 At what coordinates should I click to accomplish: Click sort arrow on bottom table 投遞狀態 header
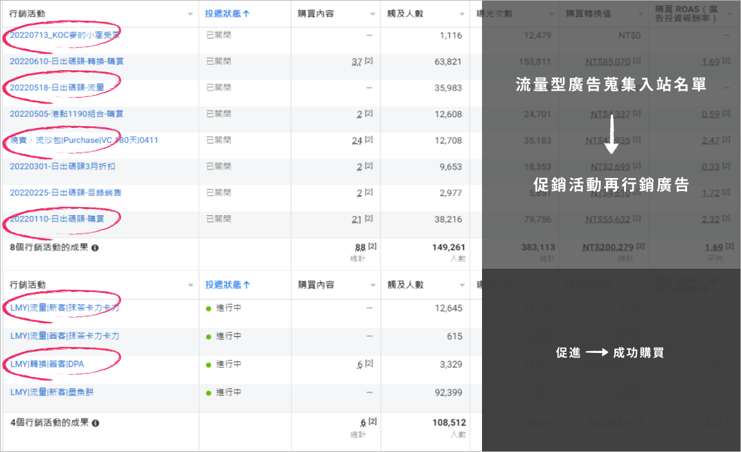click(x=247, y=285)
